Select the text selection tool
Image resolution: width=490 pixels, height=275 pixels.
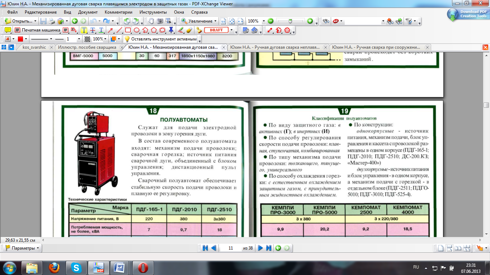coord(168,21)
